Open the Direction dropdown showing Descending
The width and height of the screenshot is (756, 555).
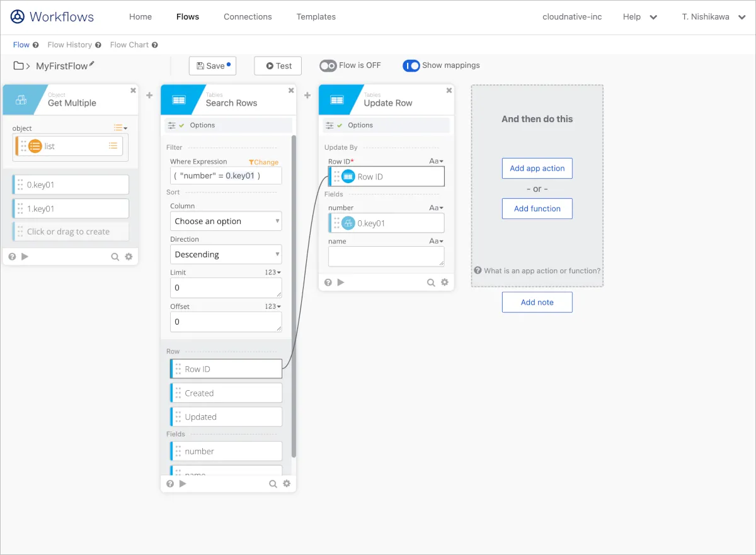point(226,254)
